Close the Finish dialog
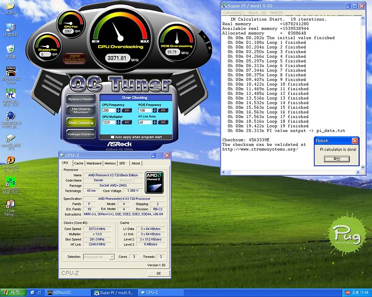 point(354,141)
